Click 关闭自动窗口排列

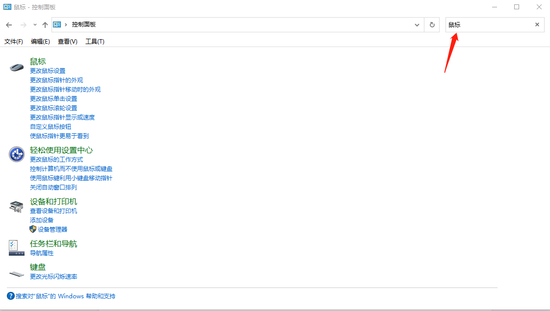[53, 188]
